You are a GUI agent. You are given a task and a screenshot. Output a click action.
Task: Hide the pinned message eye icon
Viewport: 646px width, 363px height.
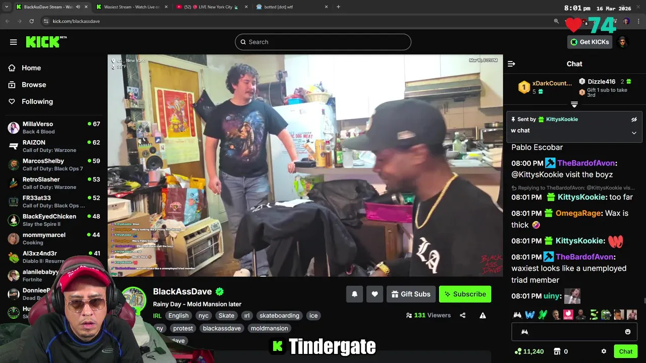[634, 119]
